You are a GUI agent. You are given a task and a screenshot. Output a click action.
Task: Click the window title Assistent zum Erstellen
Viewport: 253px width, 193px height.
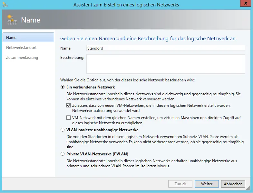[126, 5]
